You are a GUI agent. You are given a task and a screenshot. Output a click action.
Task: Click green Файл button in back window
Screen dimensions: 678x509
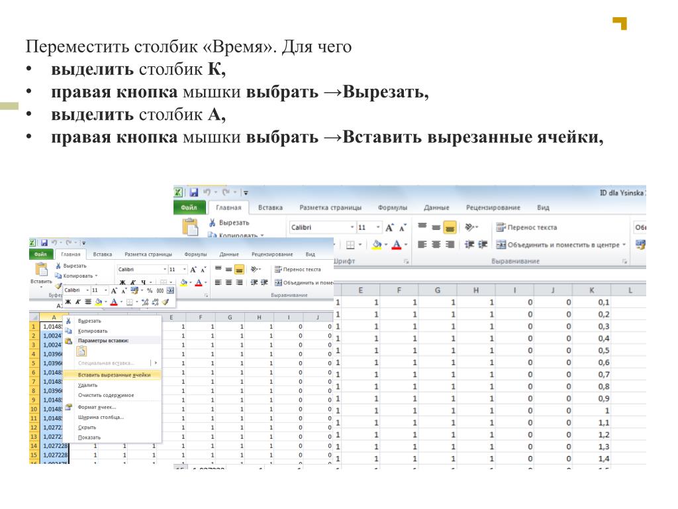[189, 207]
